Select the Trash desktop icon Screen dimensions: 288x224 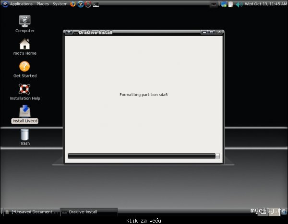click(25, 137)
